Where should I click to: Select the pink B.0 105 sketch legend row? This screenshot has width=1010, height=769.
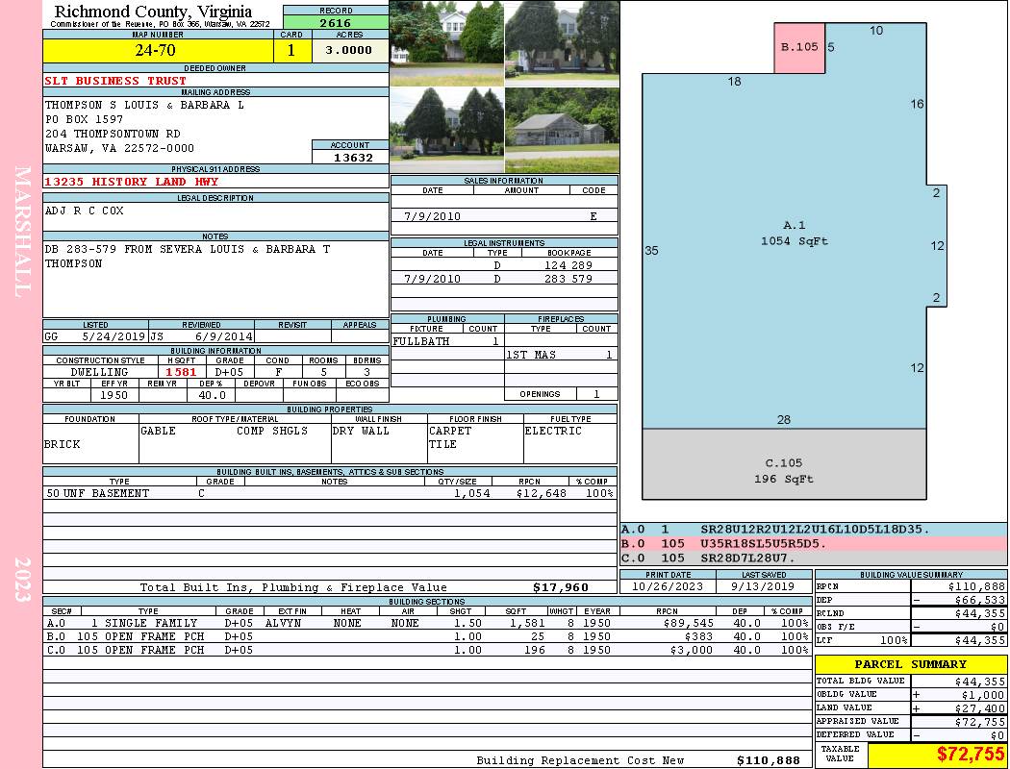coord(813,543)
